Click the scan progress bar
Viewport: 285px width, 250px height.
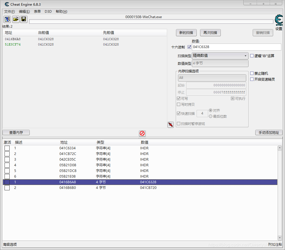click(x=151, y=21)
